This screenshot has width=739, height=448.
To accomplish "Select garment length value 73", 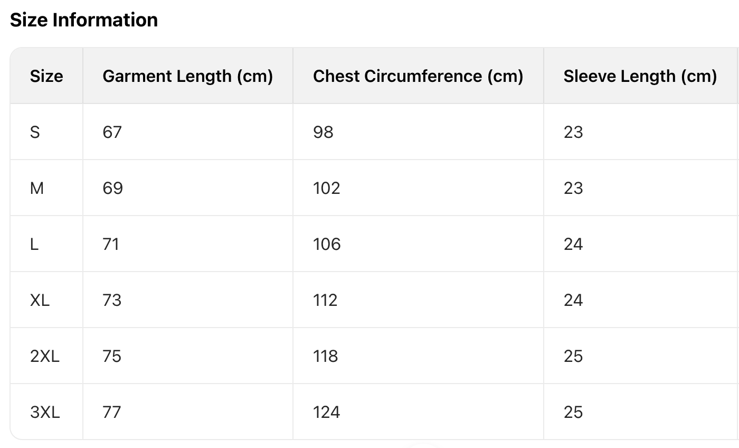I will [112, 300].
